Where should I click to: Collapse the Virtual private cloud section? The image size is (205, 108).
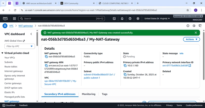tap(2, 53)
